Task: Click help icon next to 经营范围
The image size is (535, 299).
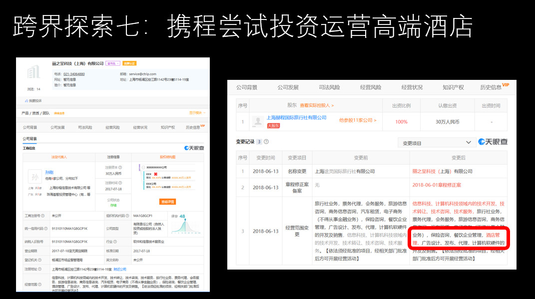Action: point(39,285)
